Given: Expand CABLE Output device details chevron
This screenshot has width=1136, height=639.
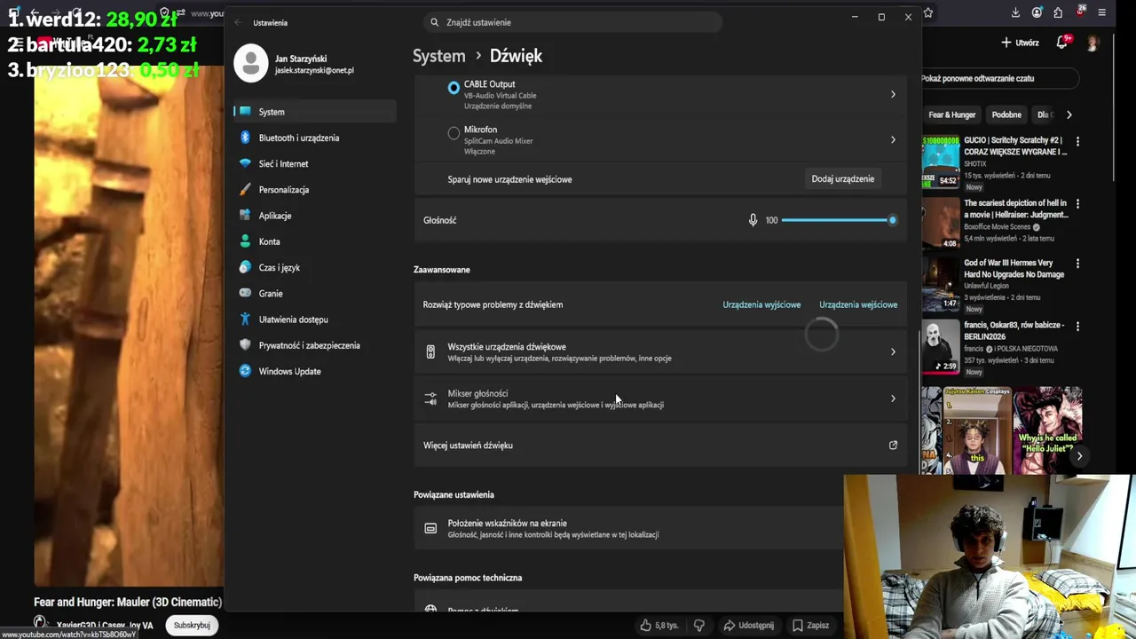Looking at the screenshot, I should [x=893, y=94].
